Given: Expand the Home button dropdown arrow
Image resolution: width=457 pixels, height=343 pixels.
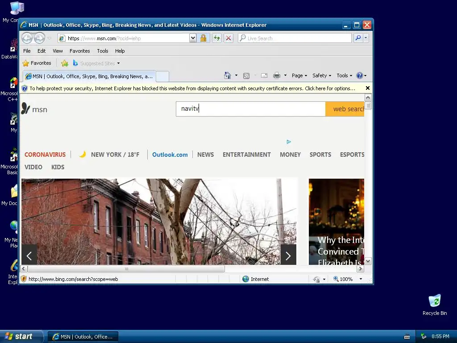Looking at the screenshot, I should click(x=236, y=75).
